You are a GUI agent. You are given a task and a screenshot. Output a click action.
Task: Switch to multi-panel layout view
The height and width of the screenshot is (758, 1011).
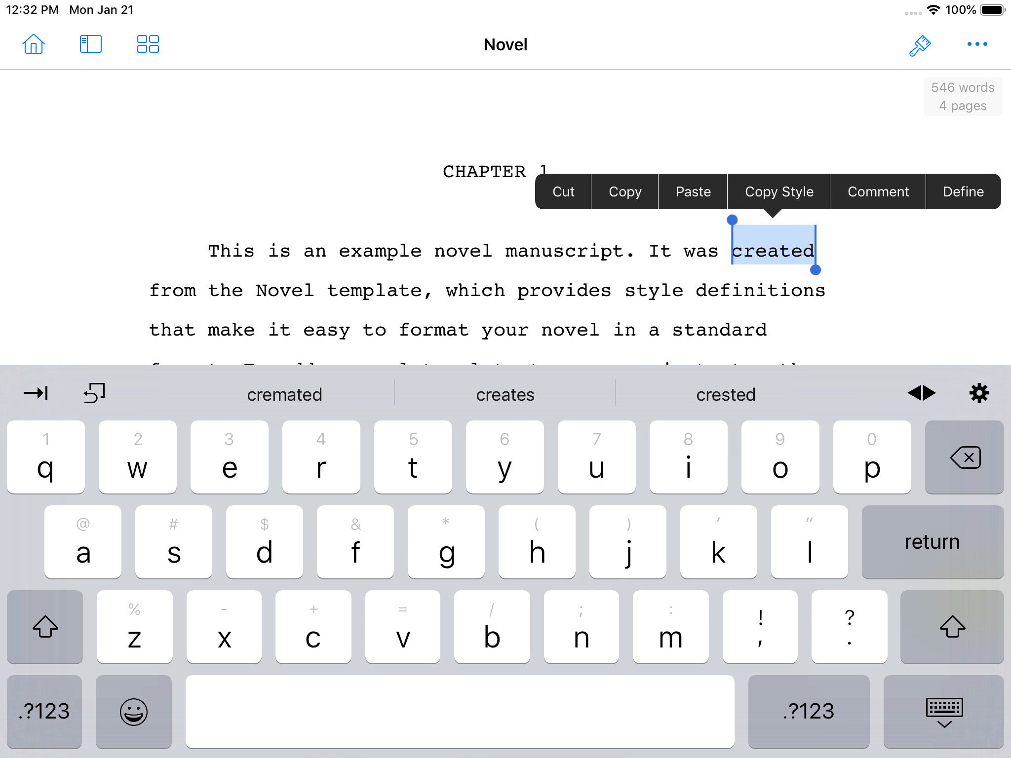146,44
